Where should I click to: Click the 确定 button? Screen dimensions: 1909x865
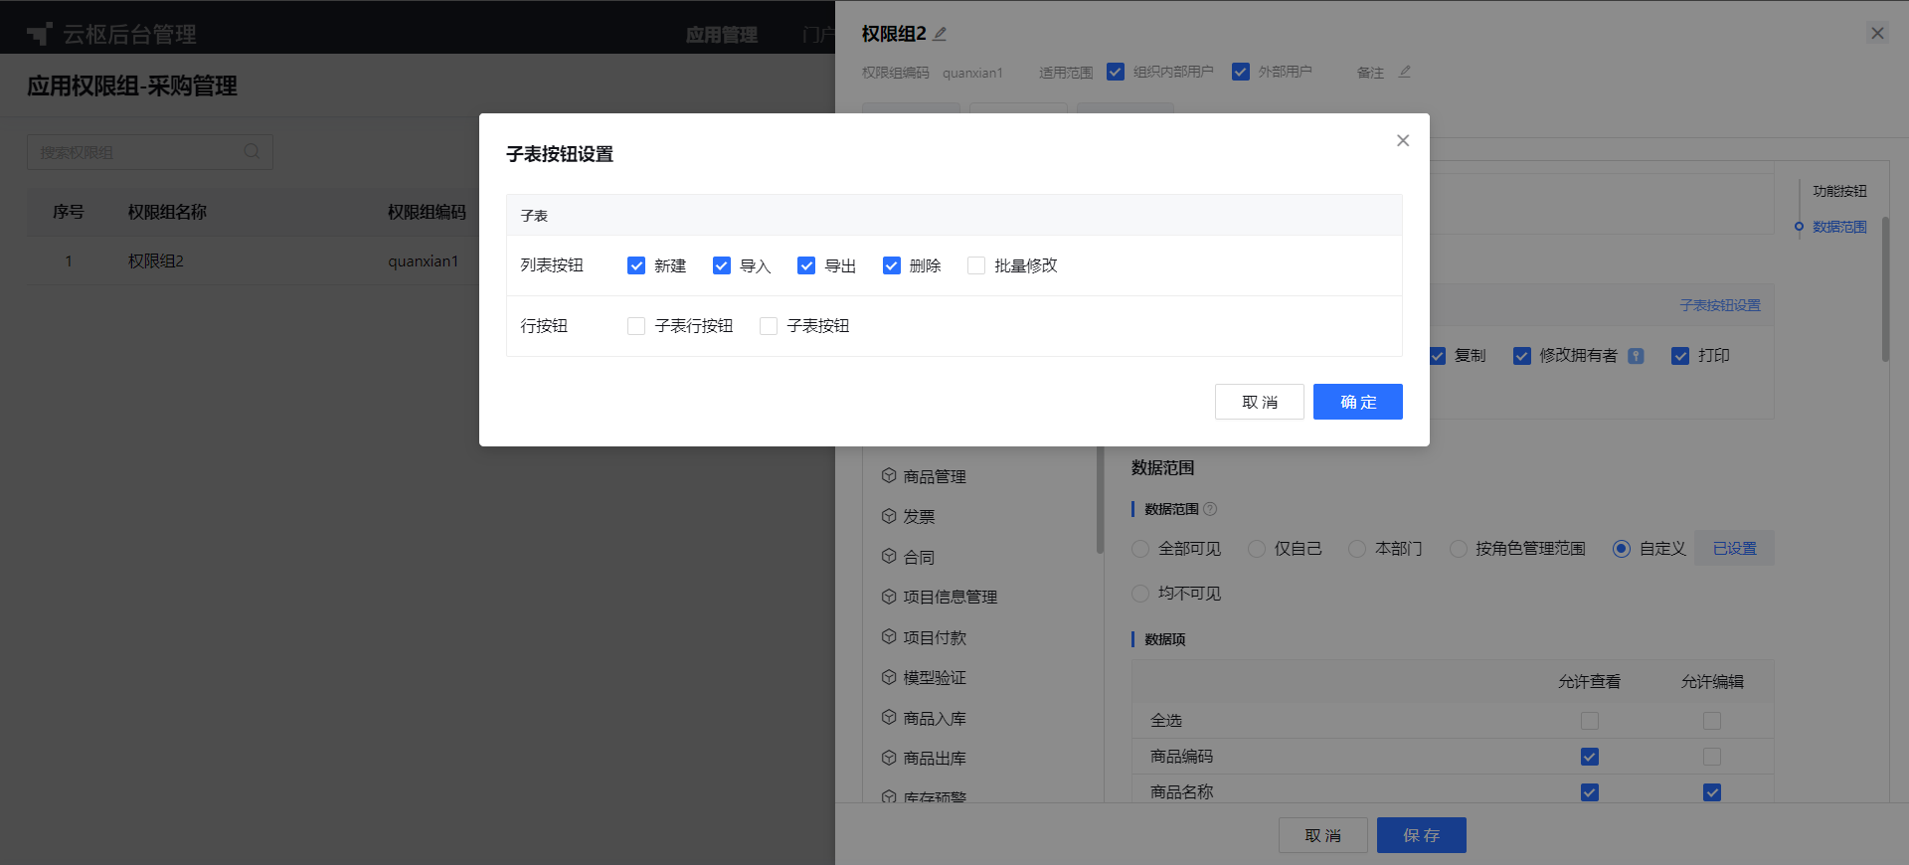coord(1358,402)
